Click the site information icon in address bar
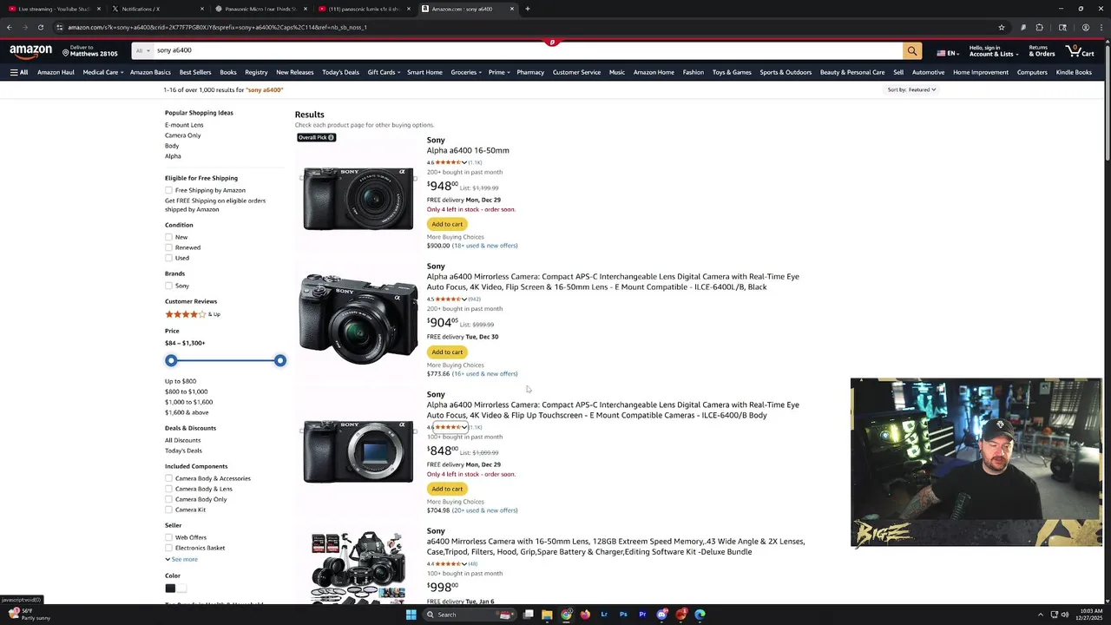 [x=59, y=27]
